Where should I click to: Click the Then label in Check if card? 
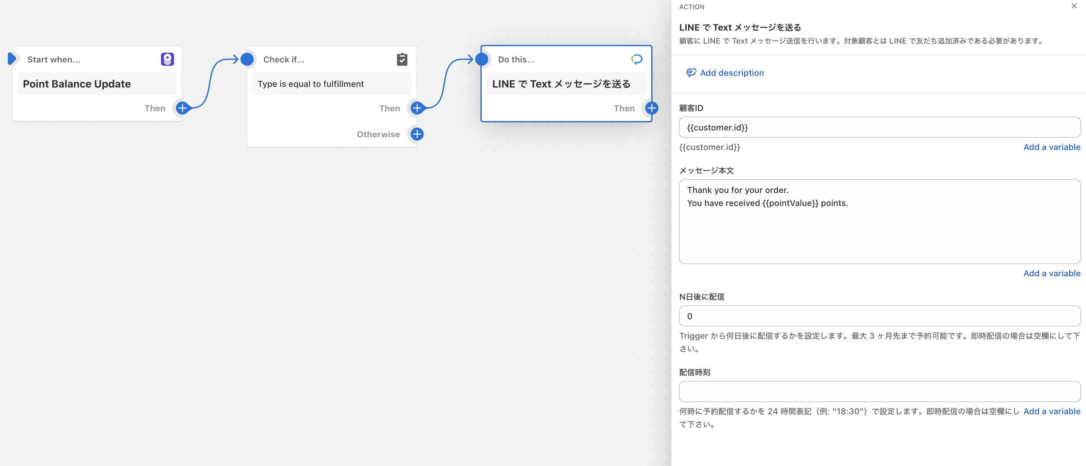coord(389,108)
